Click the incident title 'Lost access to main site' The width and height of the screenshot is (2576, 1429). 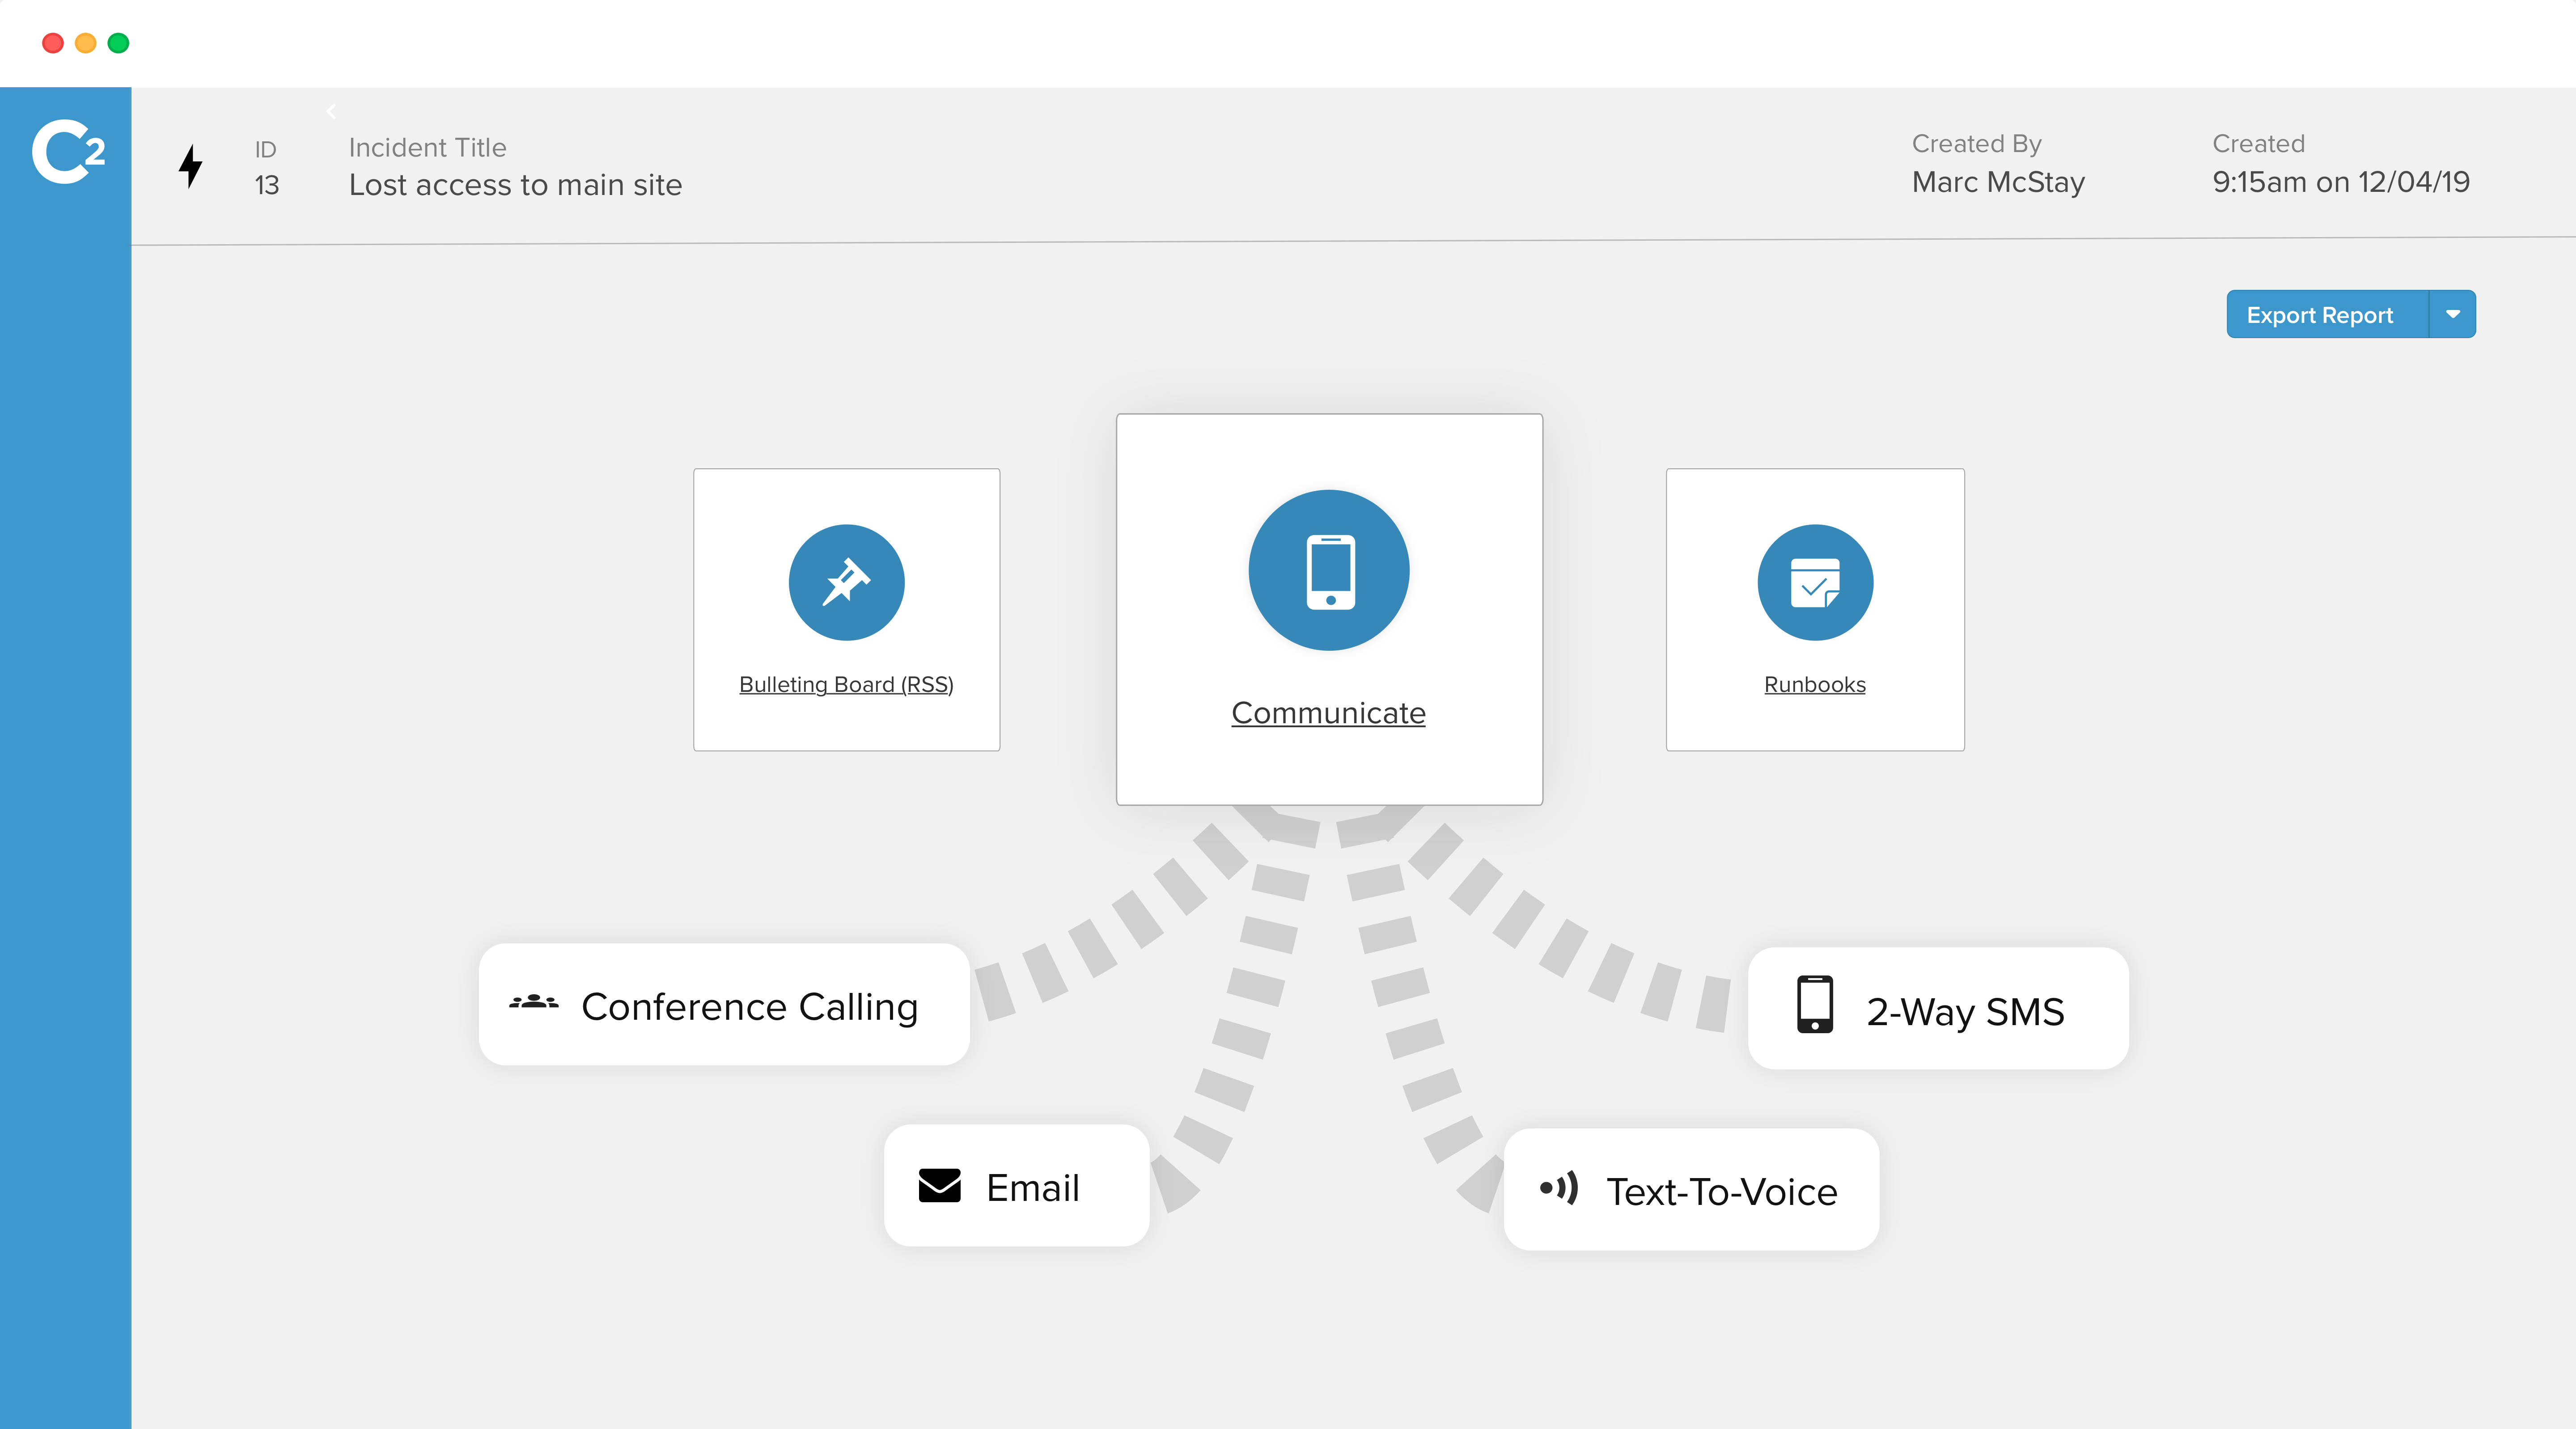515,185
